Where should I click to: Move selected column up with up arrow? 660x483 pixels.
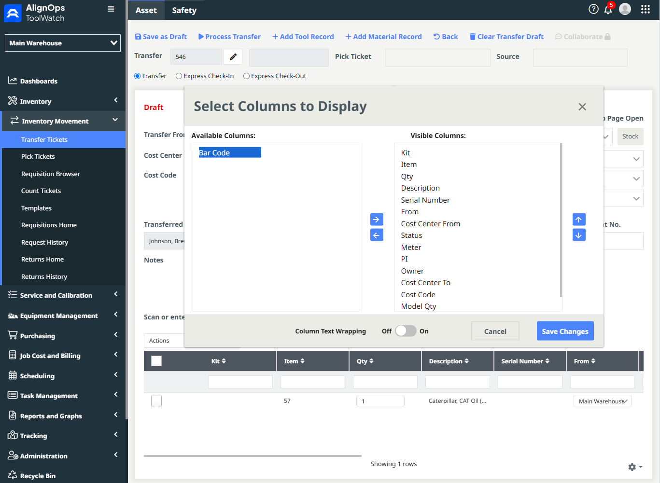[579, 220]
